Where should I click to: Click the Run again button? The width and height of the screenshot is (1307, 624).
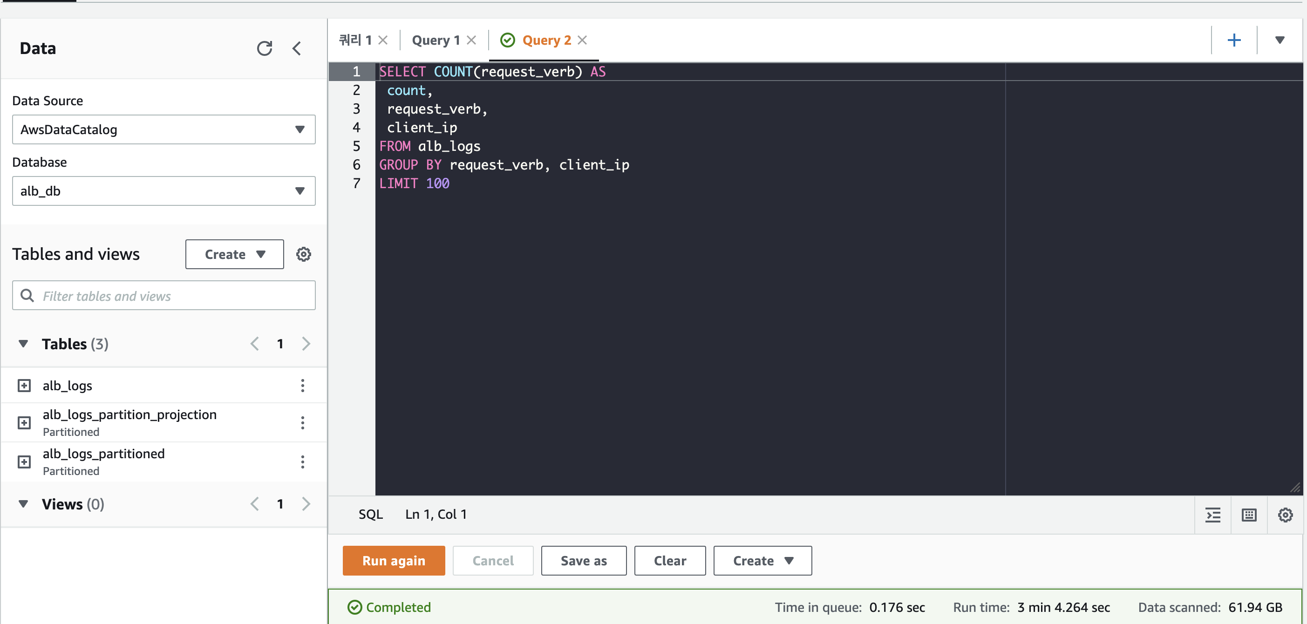393,561
